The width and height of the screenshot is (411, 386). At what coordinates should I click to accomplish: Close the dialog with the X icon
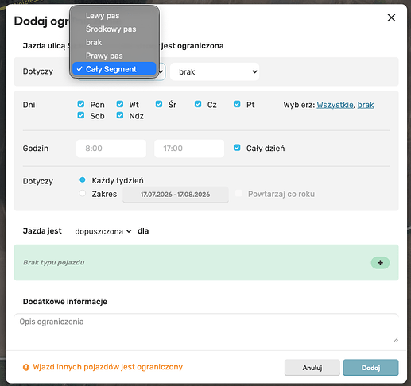tap(391, 18)
